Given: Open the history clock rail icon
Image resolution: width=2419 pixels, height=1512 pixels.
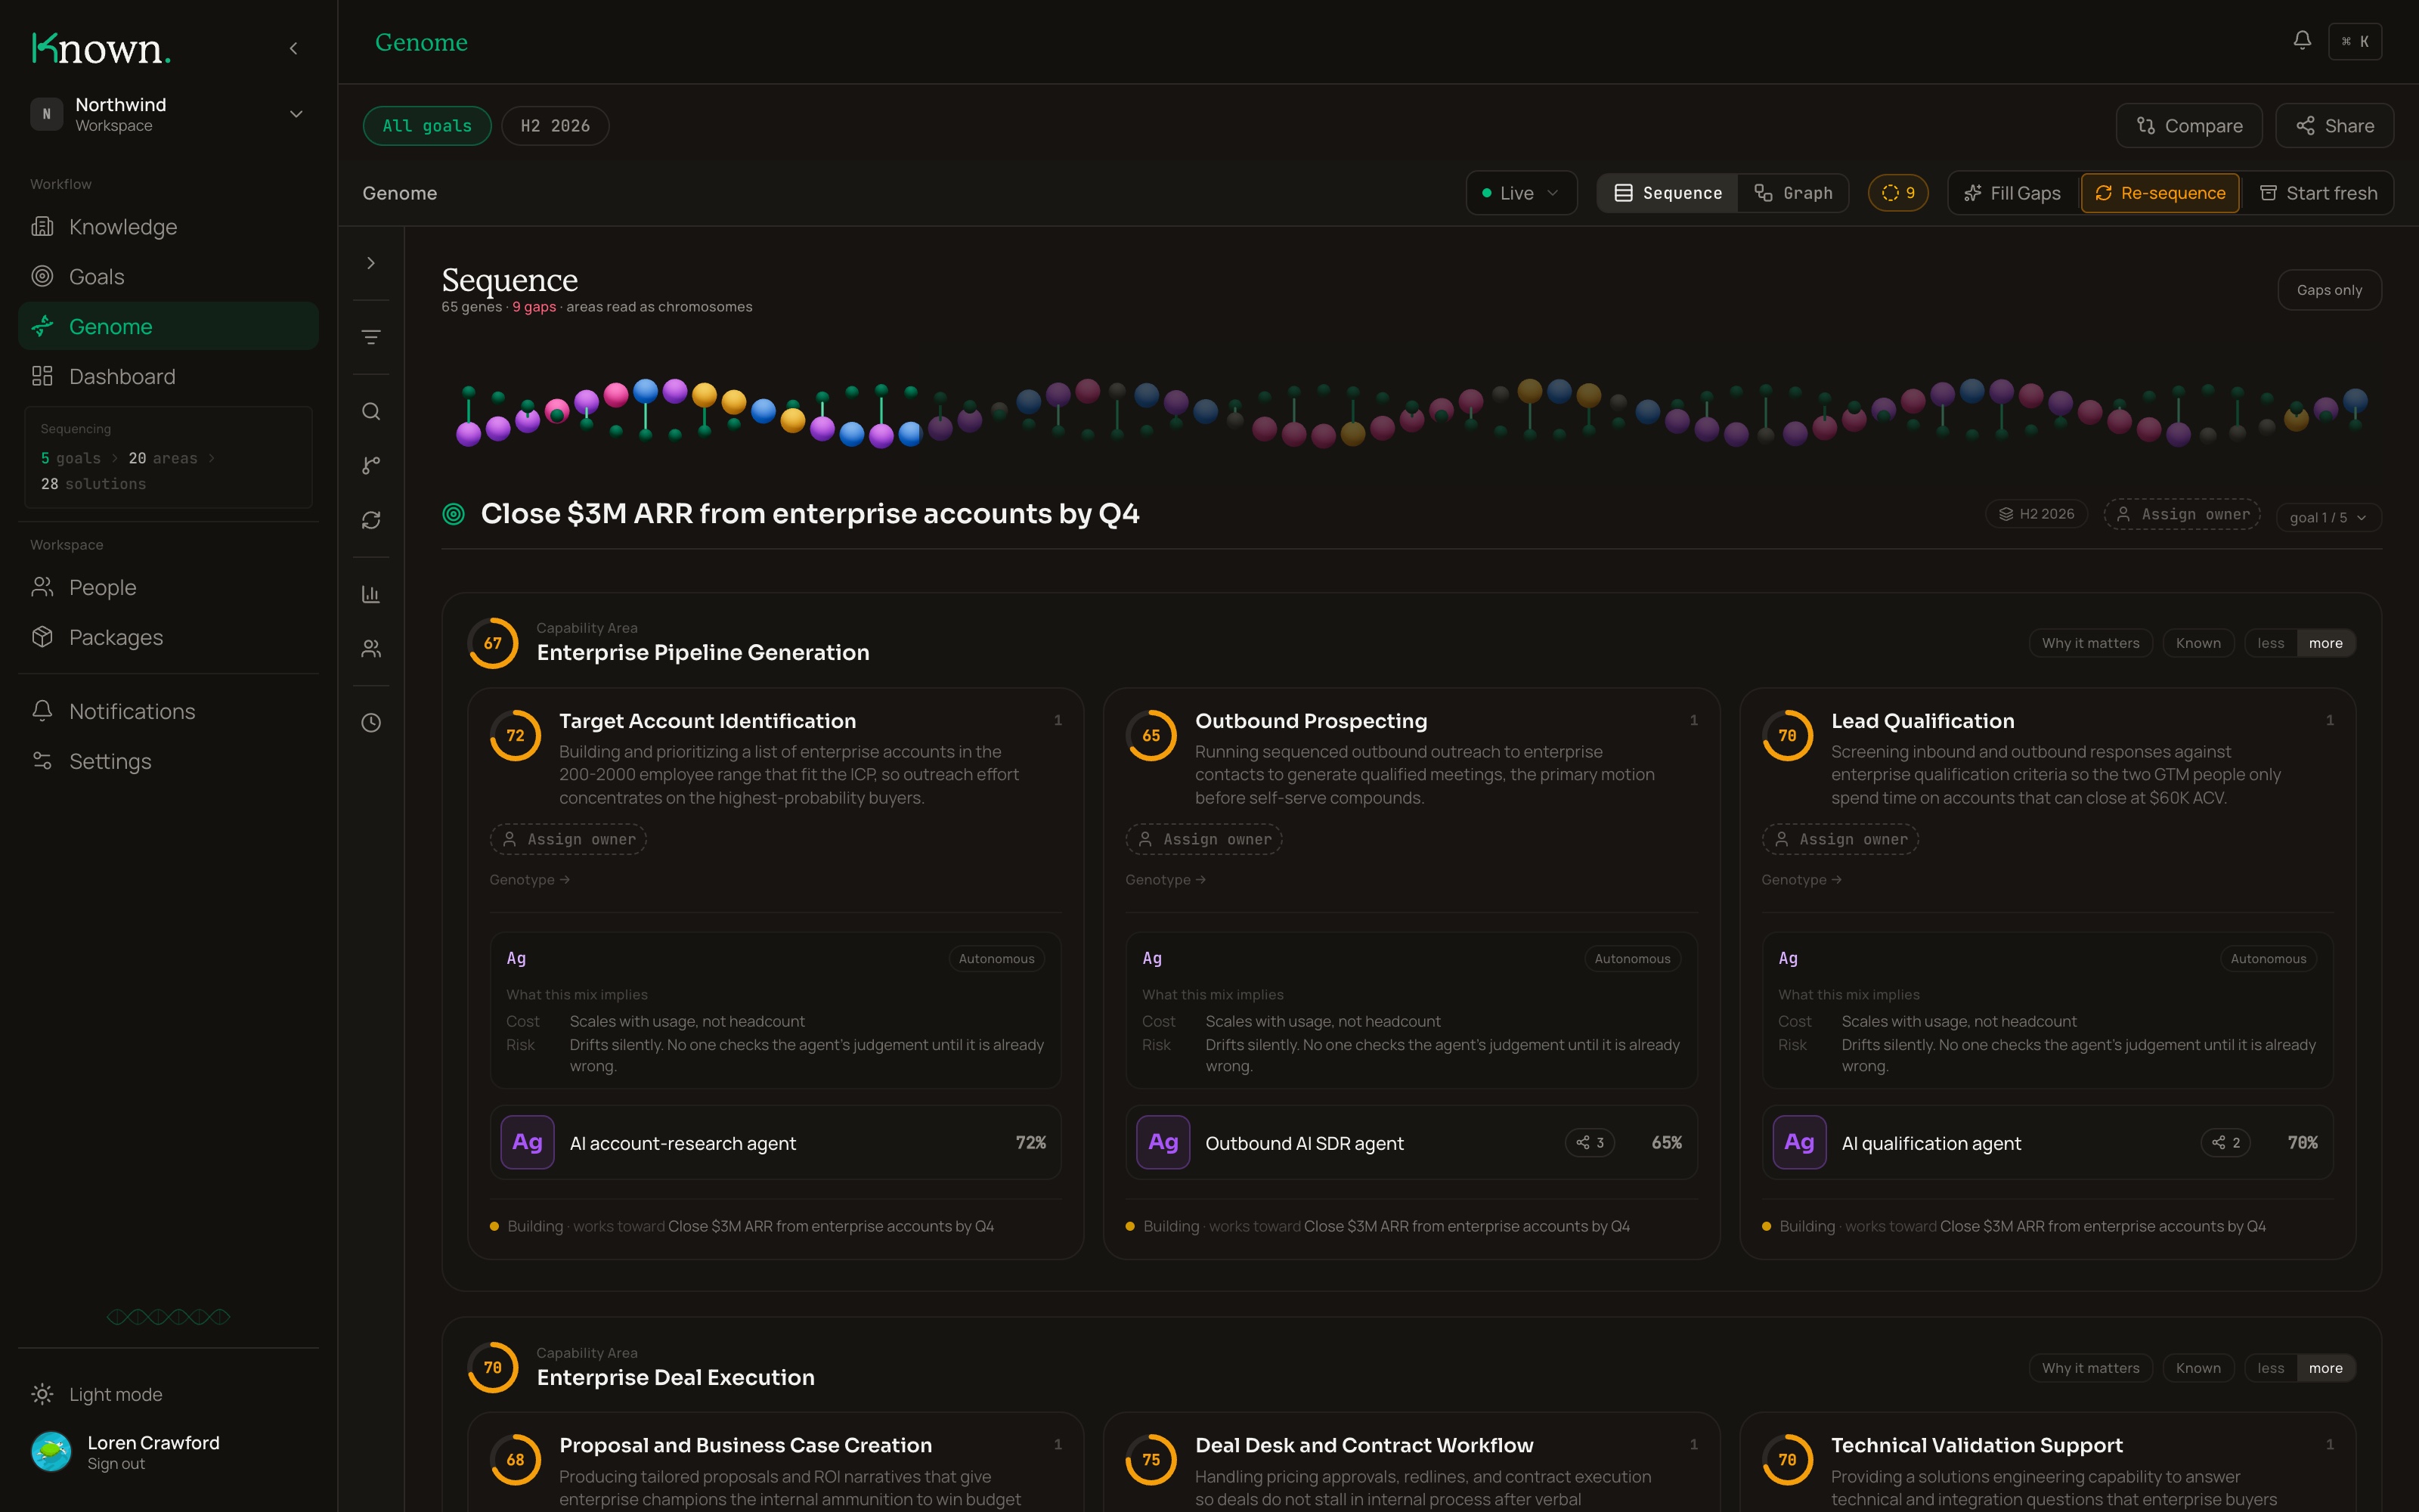Looking at the screenshot, I should point(371,723).
